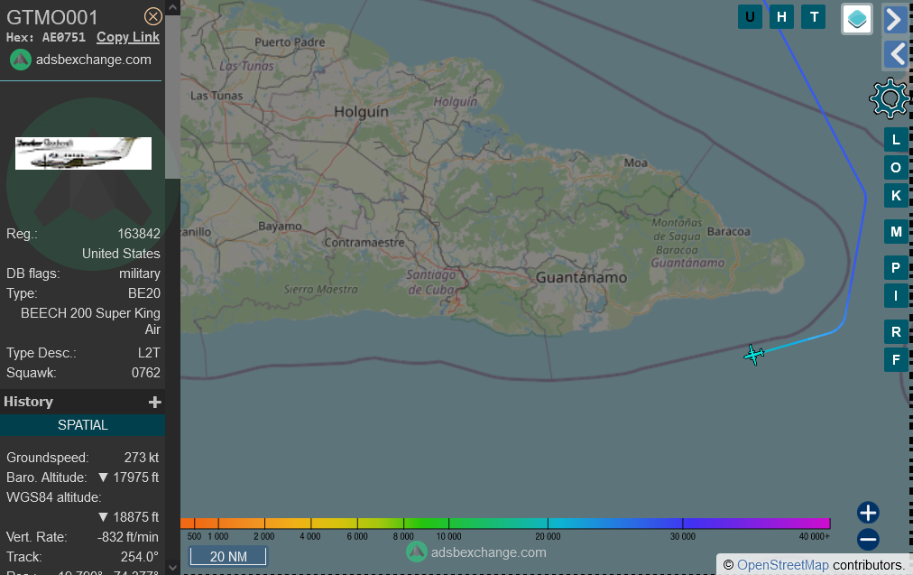Click the vertical rate -832 ft/min value
This screenshot has width=913, height=575.
[127, 537]
